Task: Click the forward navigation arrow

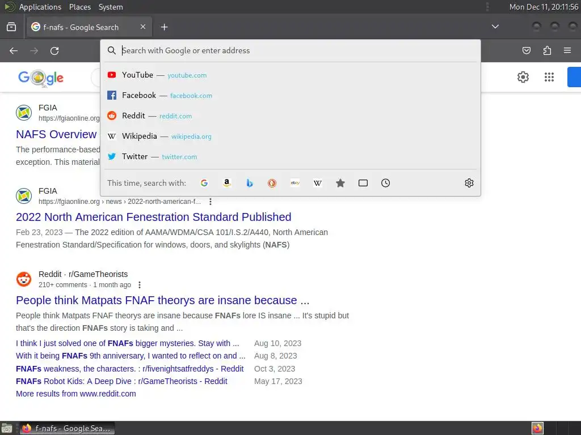Action: (34, 50)
